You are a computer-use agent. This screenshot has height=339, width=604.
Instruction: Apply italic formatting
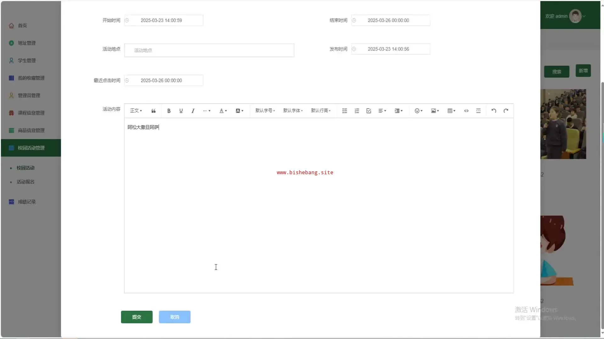pos(193,111)
